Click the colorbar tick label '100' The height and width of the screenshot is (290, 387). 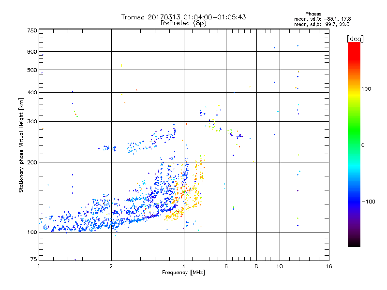[x=366, y=89]
